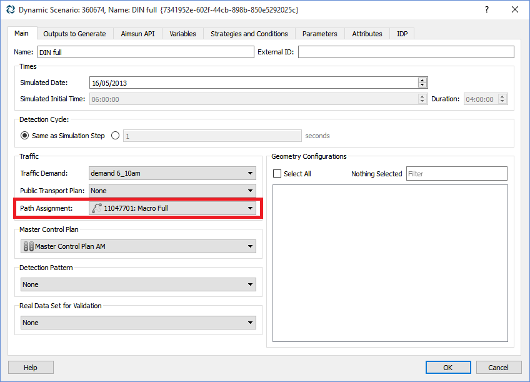Click inside the Geometry Configurations list area
Screen dimensions: 530x382
click(x=390, y=263)
